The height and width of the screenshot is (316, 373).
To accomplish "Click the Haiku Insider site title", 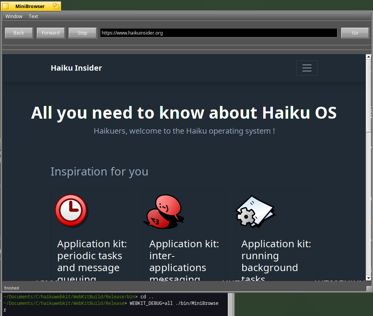I will pos(76,68).
